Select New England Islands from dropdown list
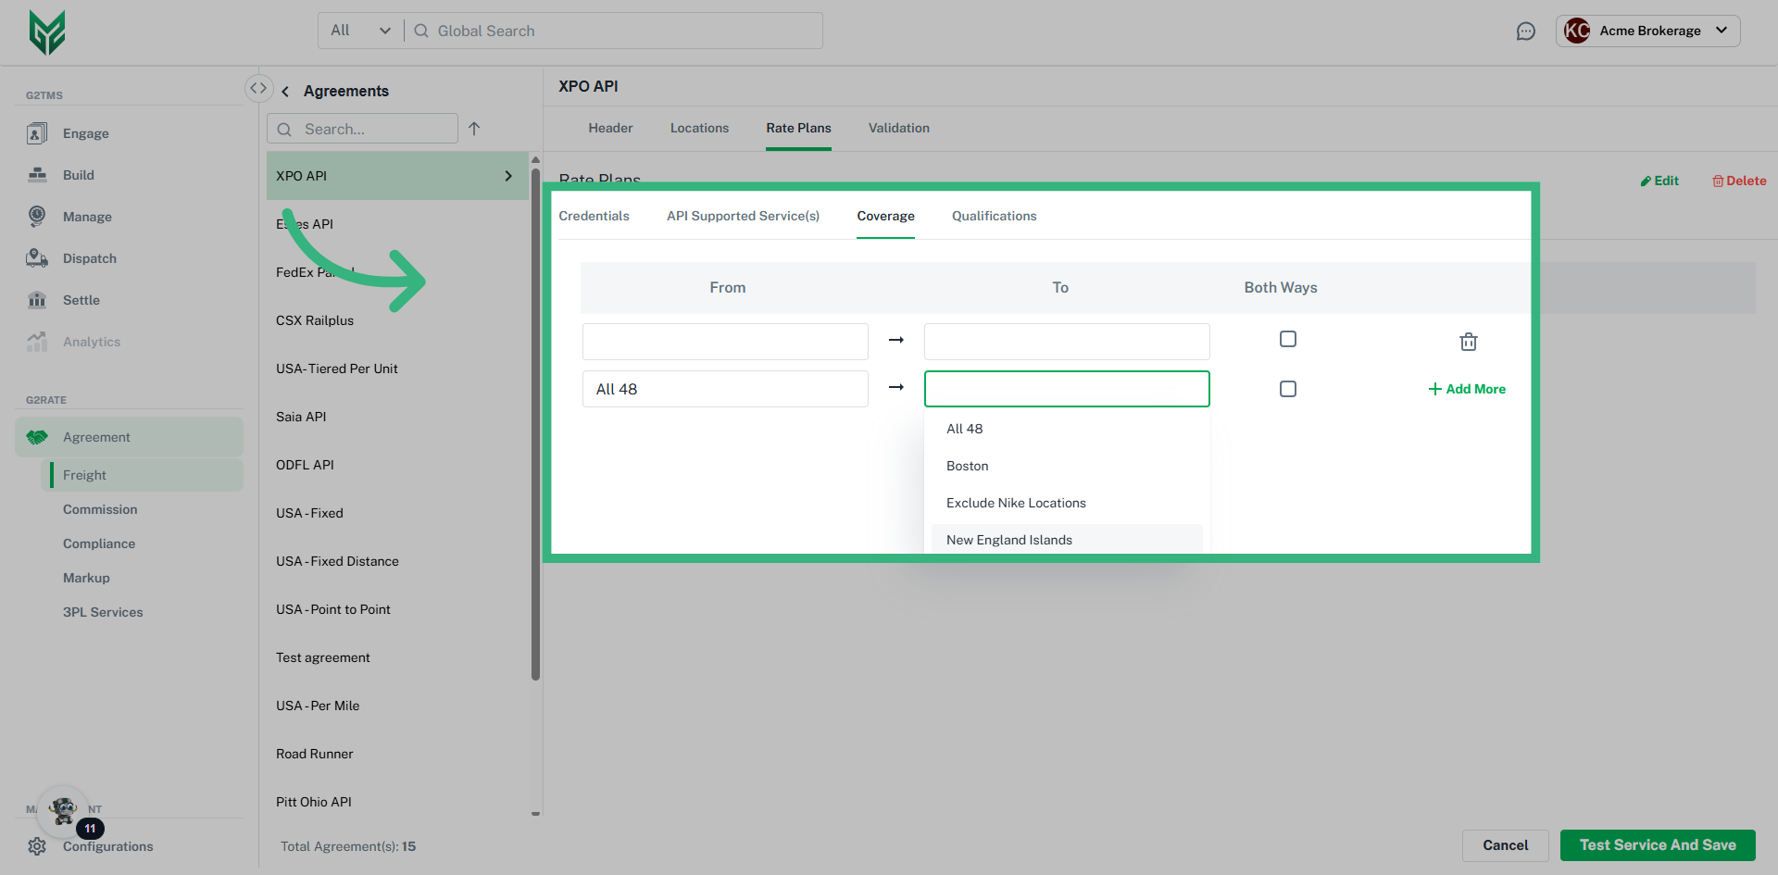 pyautogui.click(x=1008, y=540)
